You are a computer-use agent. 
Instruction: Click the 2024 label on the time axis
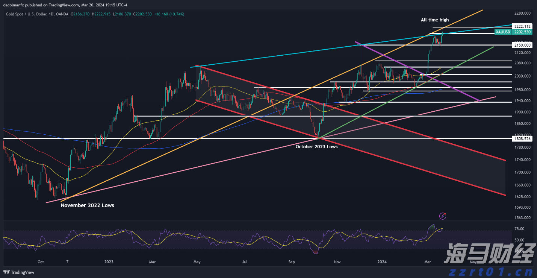pyautogui.click(x=382, y=261)
